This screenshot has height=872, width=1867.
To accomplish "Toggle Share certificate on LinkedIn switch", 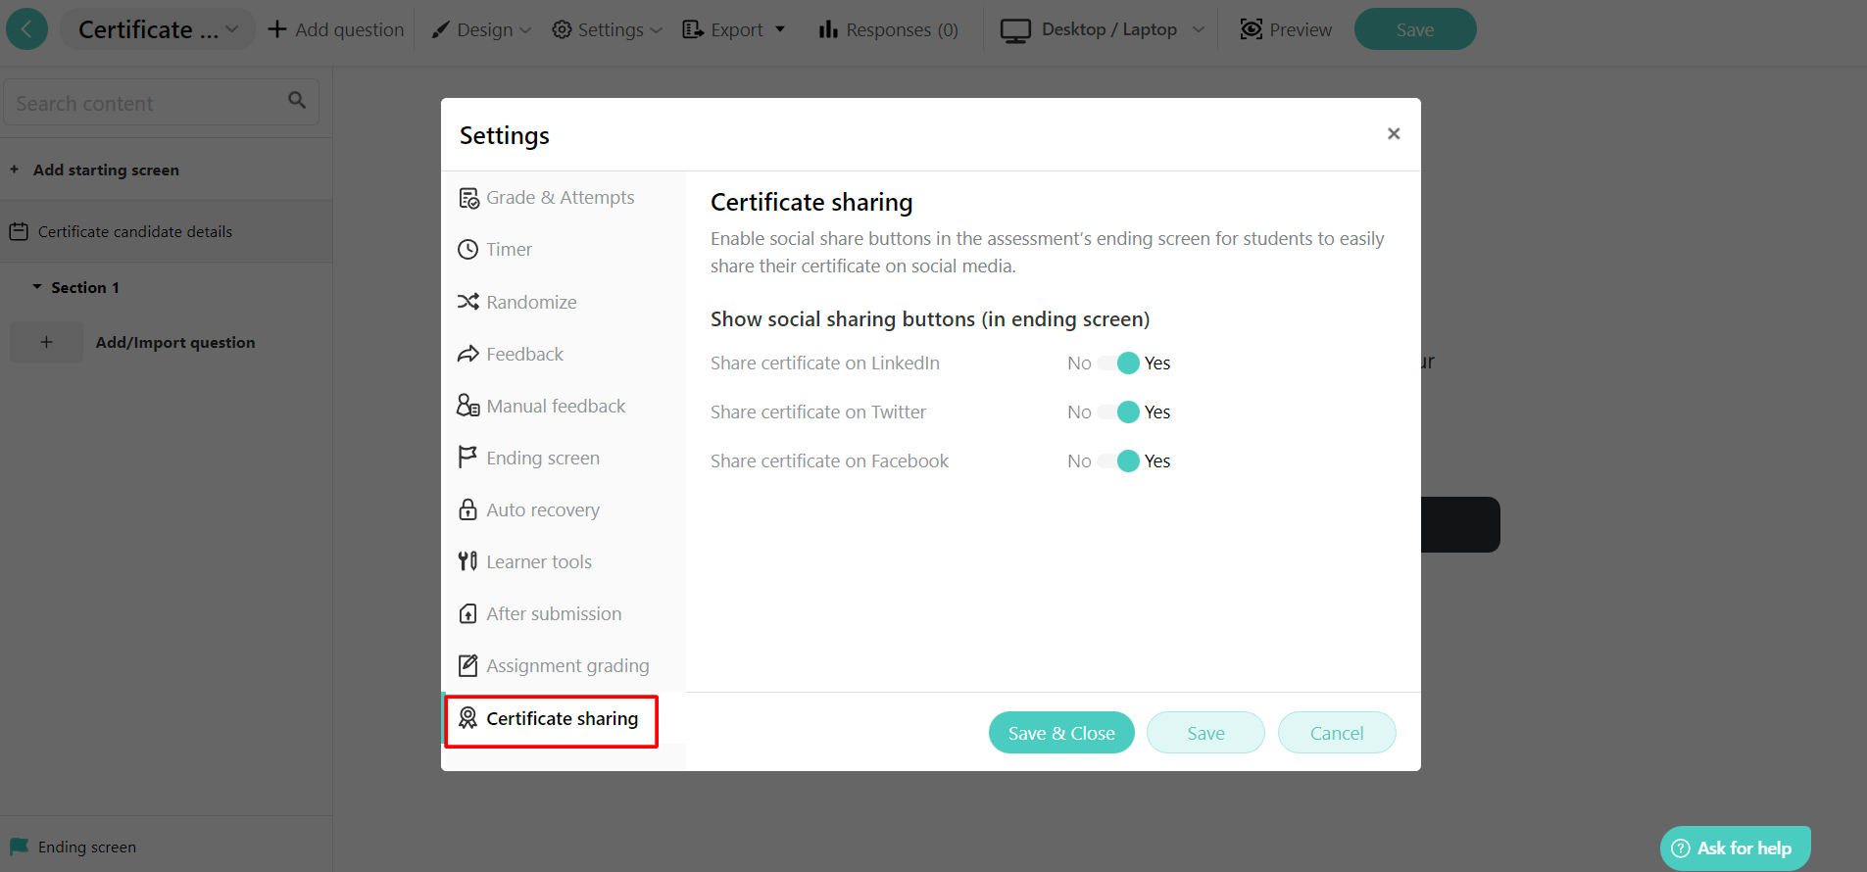I will click(x=1118, y=363).
